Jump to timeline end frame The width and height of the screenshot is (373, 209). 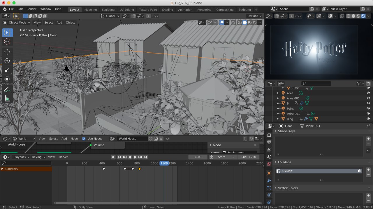click(145, 157)
